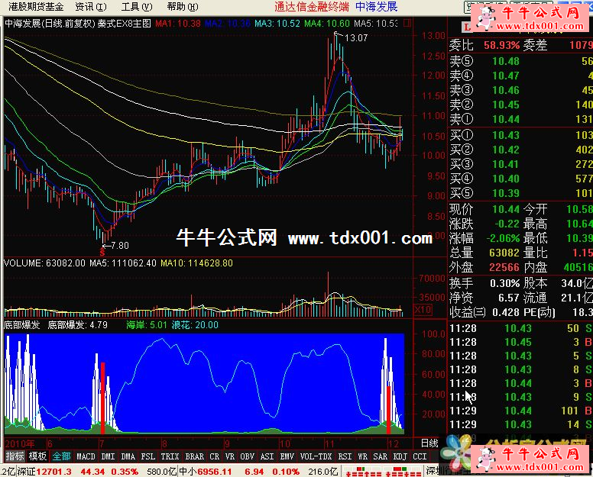Click the chart title 中海发展(日线.前复权)
The width and height of the screenshot is (593, 477).
[x=50, y=24]
